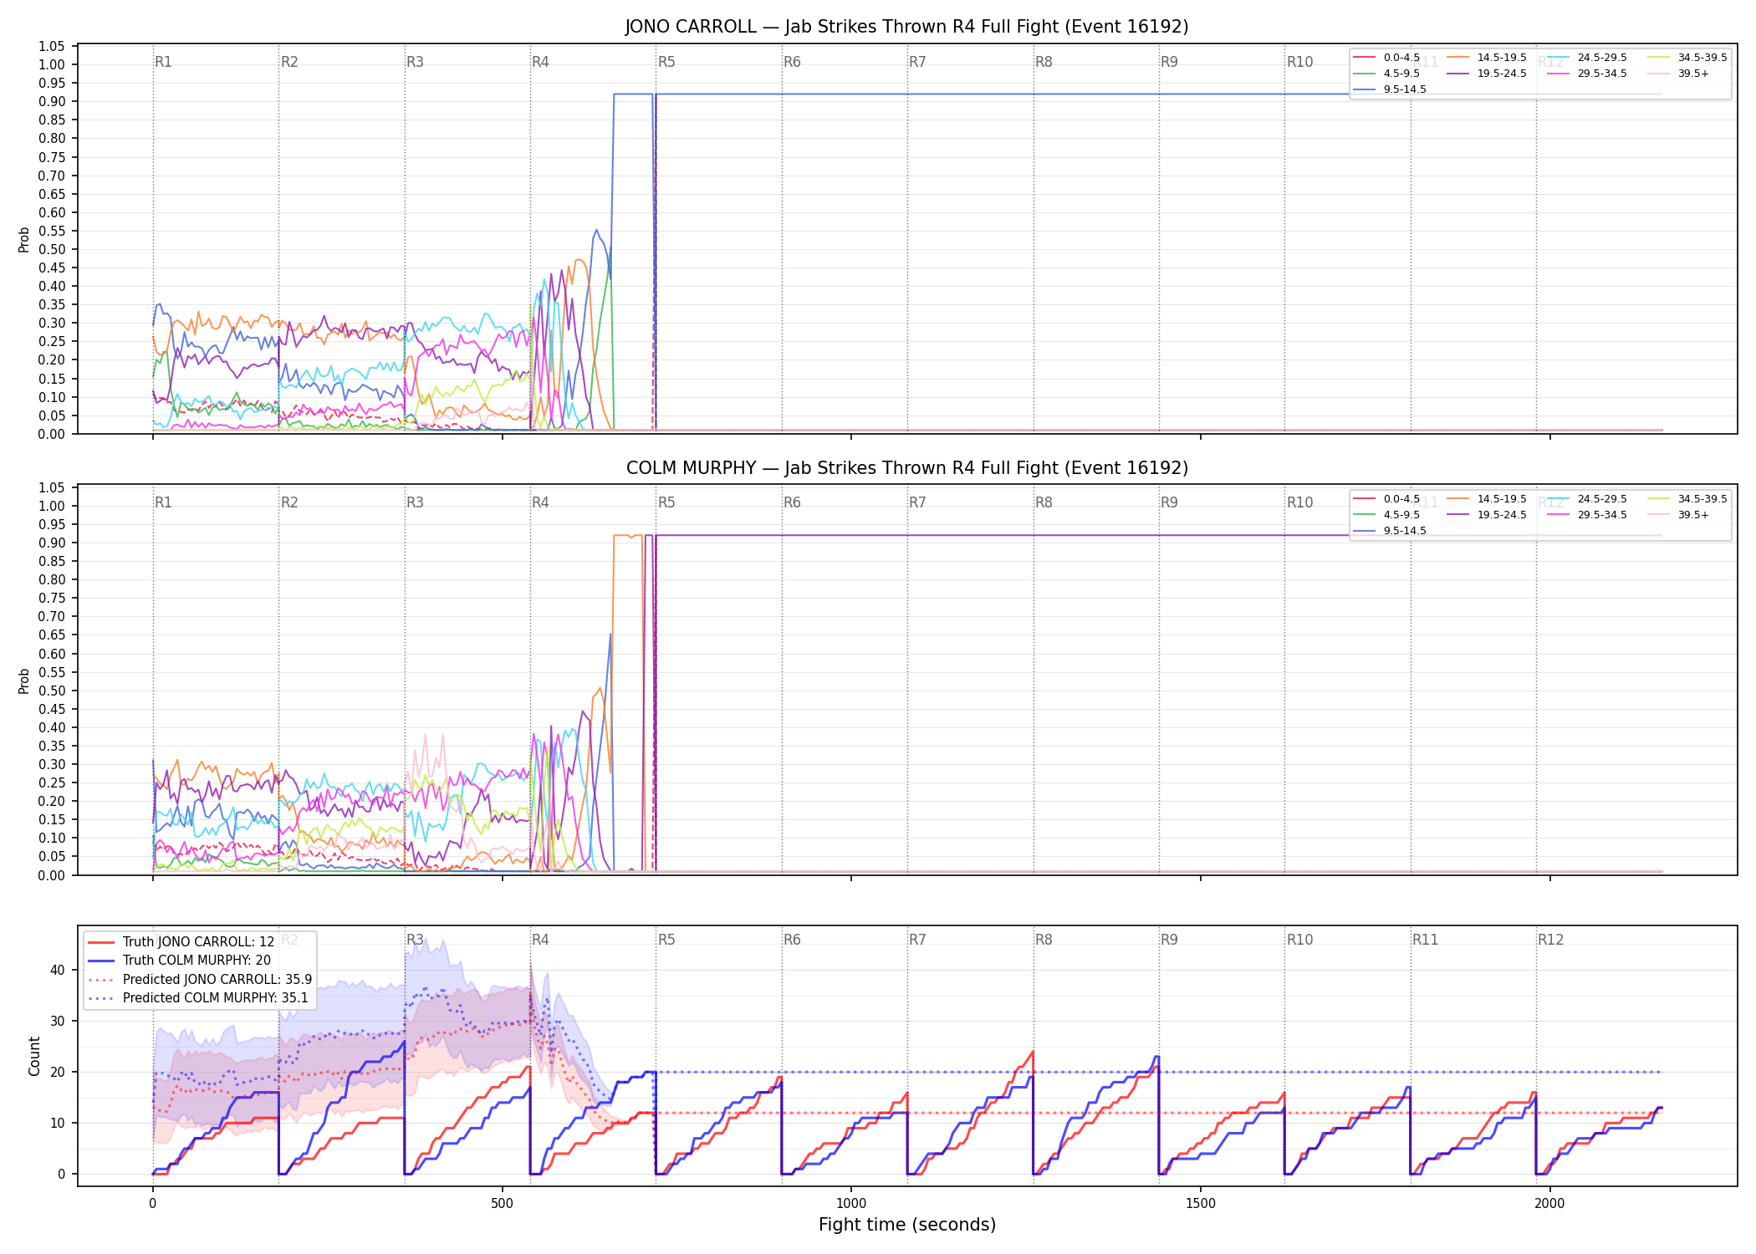Click Predicted COLM MURPHY: 35.1 legend entry

tap(198, 998)
